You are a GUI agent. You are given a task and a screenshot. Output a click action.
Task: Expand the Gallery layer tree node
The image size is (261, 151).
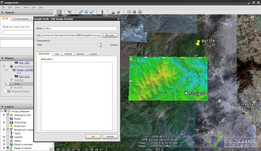4,140
